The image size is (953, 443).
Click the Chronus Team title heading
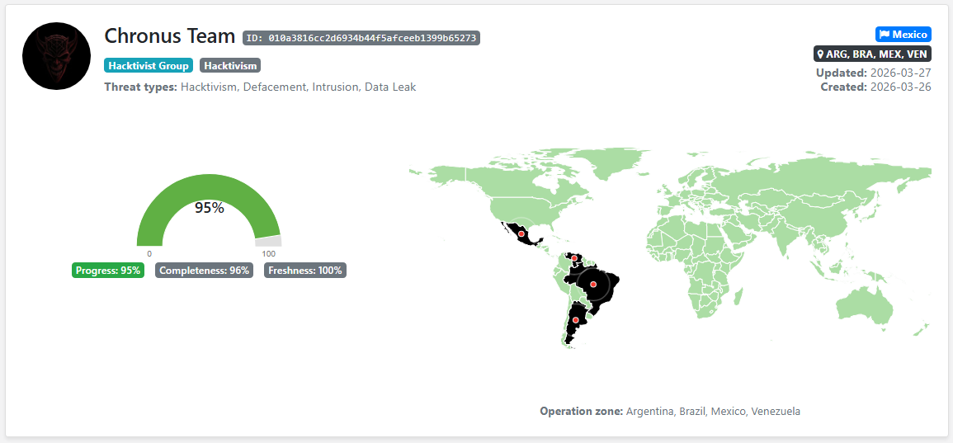(170, 36)
